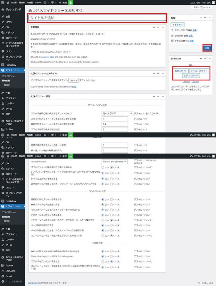Move the 公開 panel up

pyautogui.click(x=201, y=18)
